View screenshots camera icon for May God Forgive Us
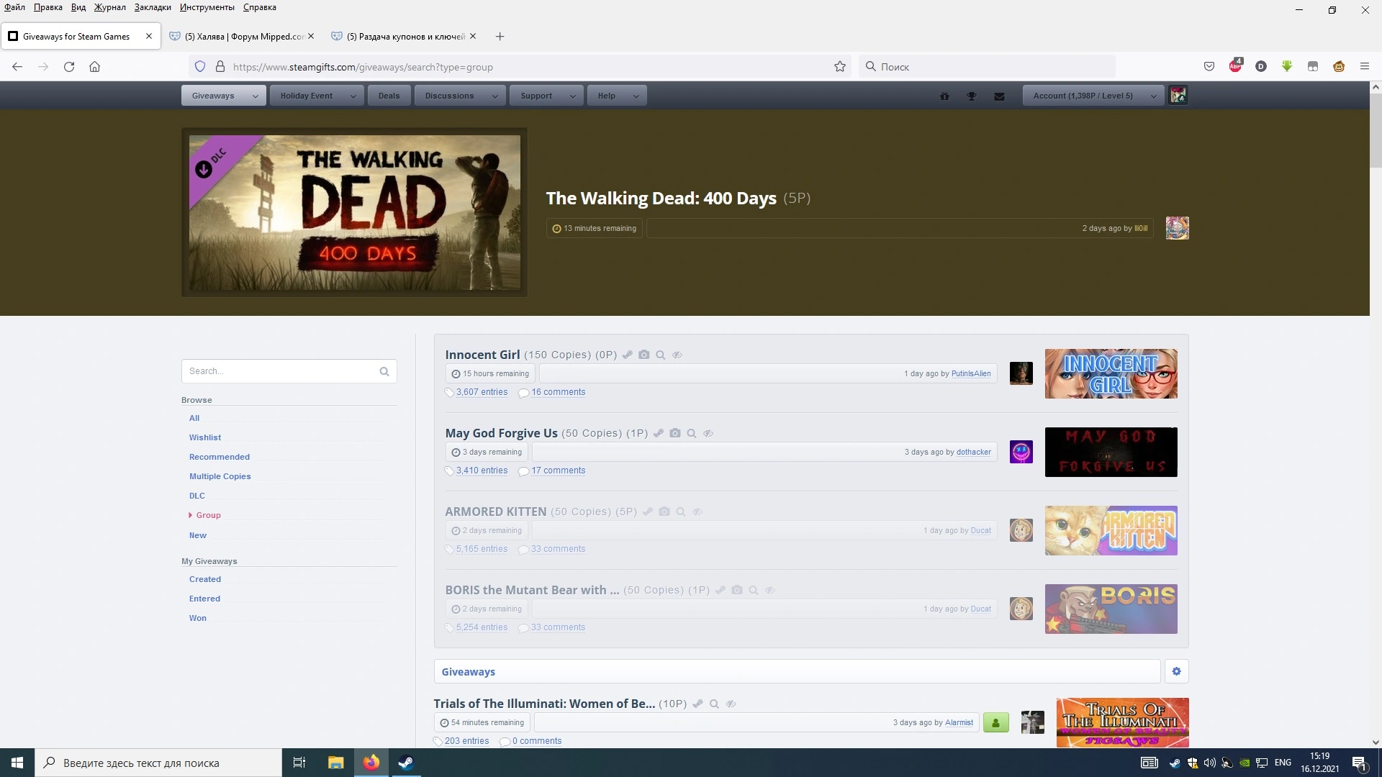The image size is (1382, 777). pos(675,433)
